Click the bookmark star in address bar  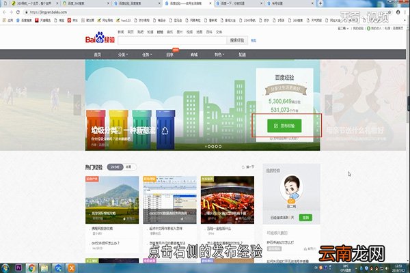389,12
